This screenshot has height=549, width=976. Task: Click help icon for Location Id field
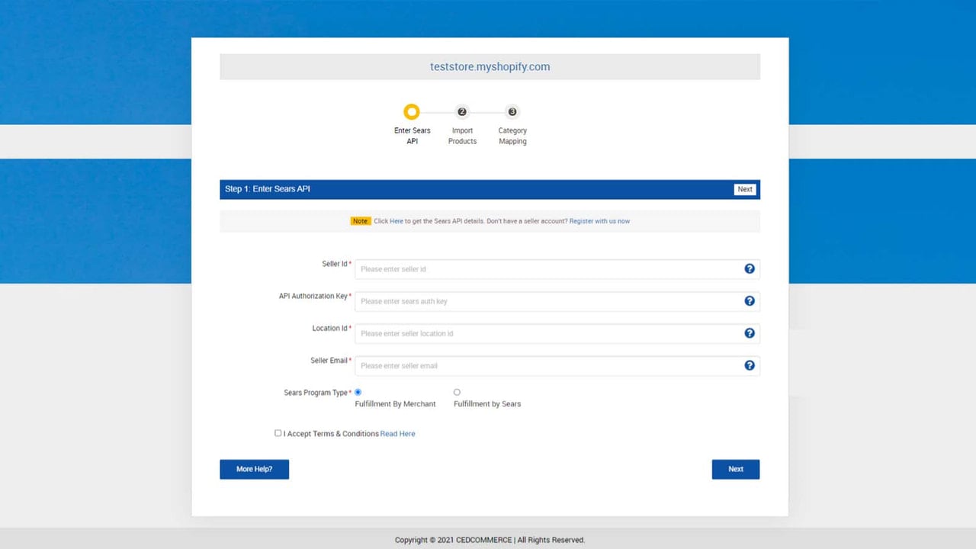click(750, 332)
